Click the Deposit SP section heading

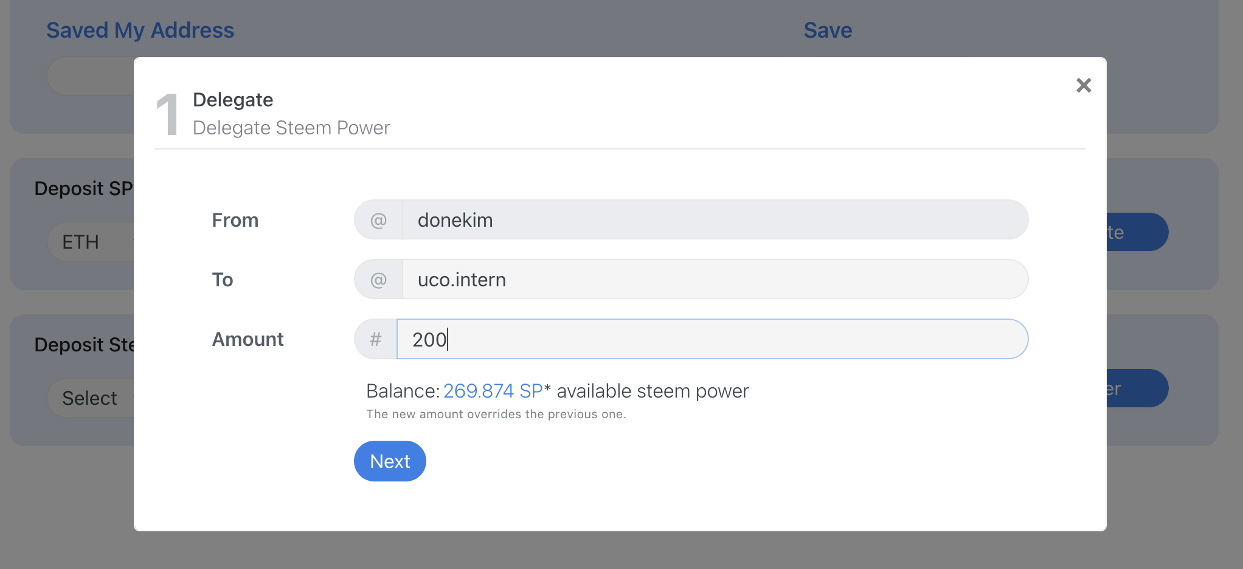coord(83,188)
